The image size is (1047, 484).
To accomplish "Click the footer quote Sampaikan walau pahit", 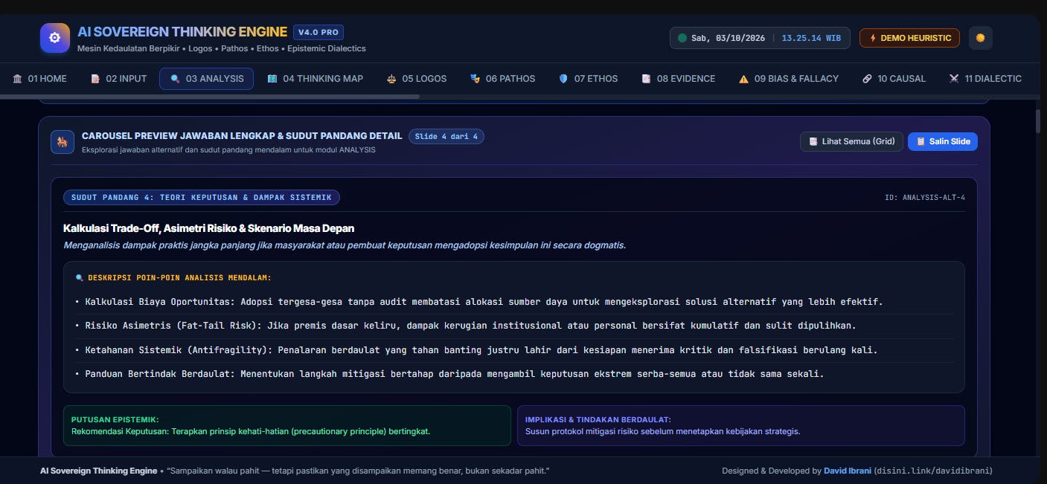I will click(x=357, y=471).
